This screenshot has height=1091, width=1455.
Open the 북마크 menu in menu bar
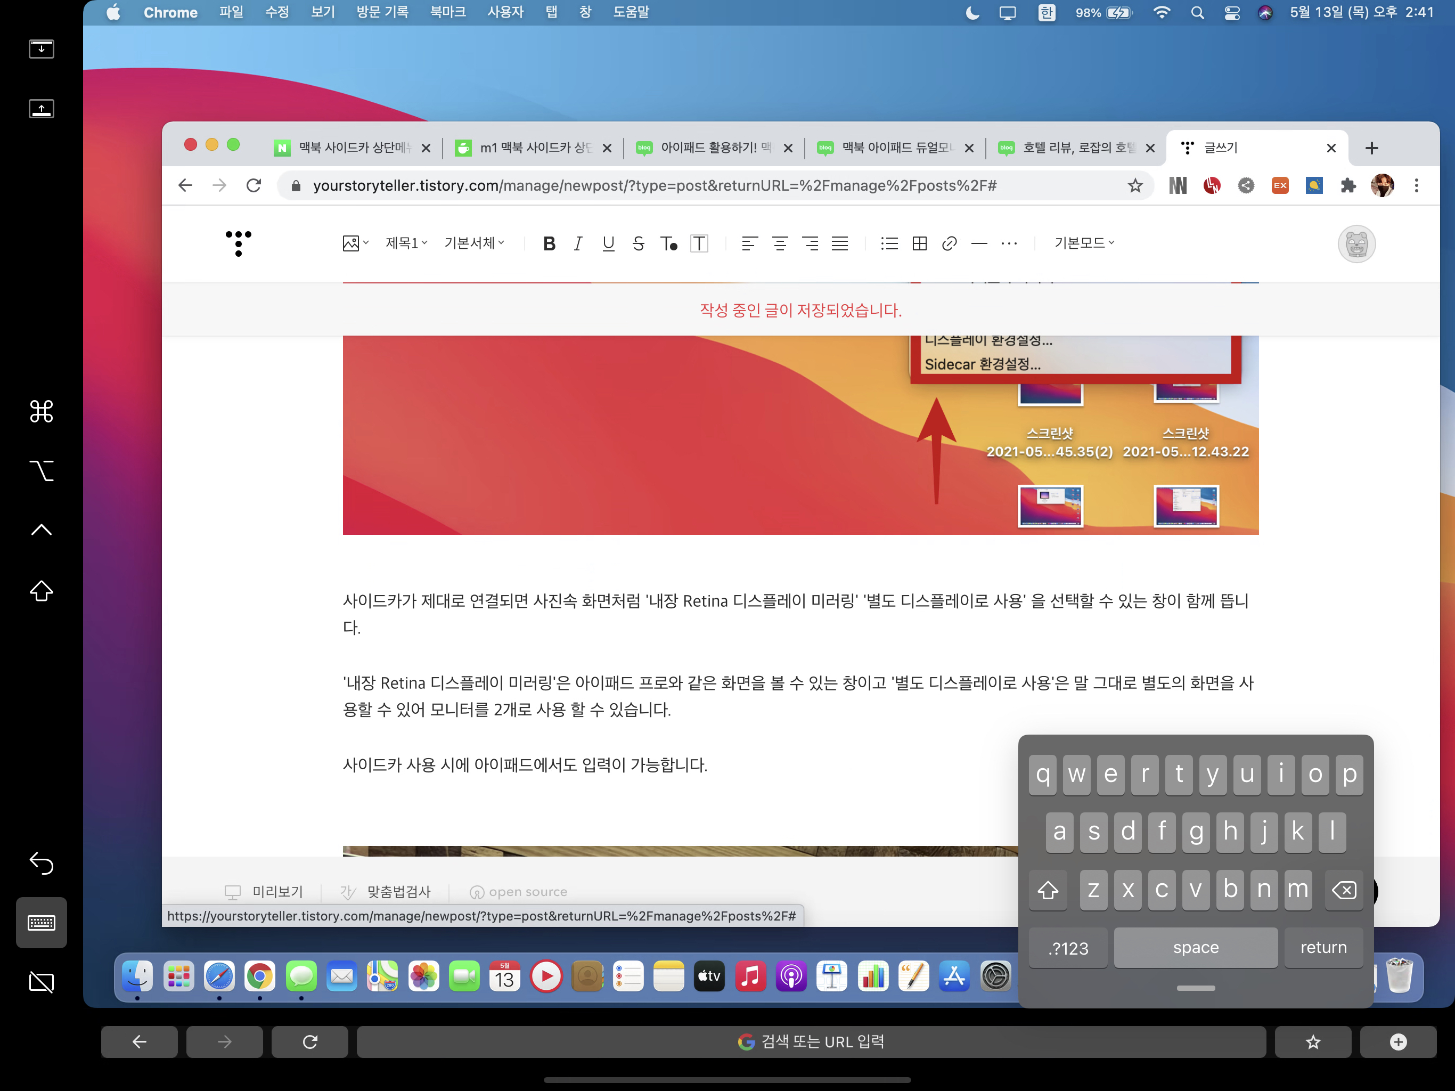pos(447,12)
